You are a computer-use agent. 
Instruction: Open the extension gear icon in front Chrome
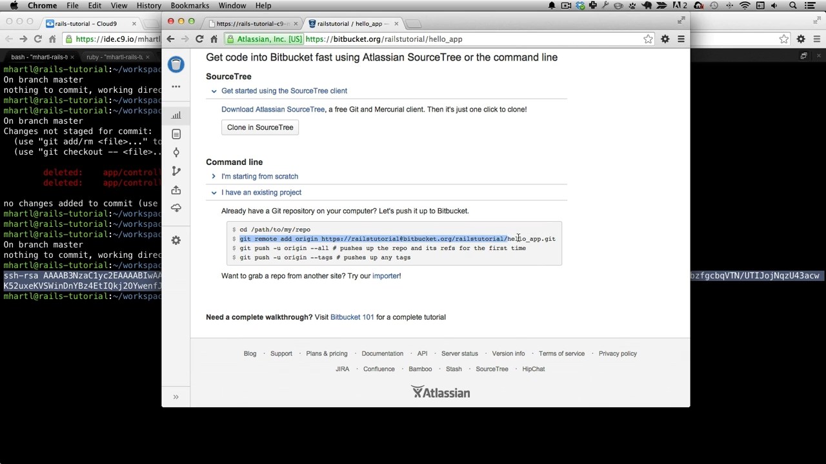pos(665,39)
